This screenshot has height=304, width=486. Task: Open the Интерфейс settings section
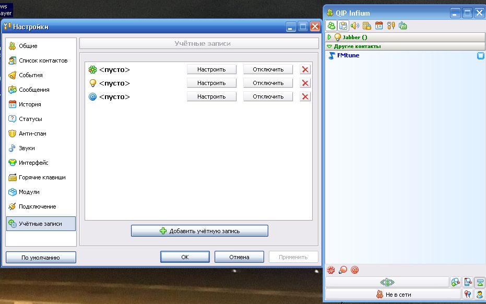pos(33,163)
